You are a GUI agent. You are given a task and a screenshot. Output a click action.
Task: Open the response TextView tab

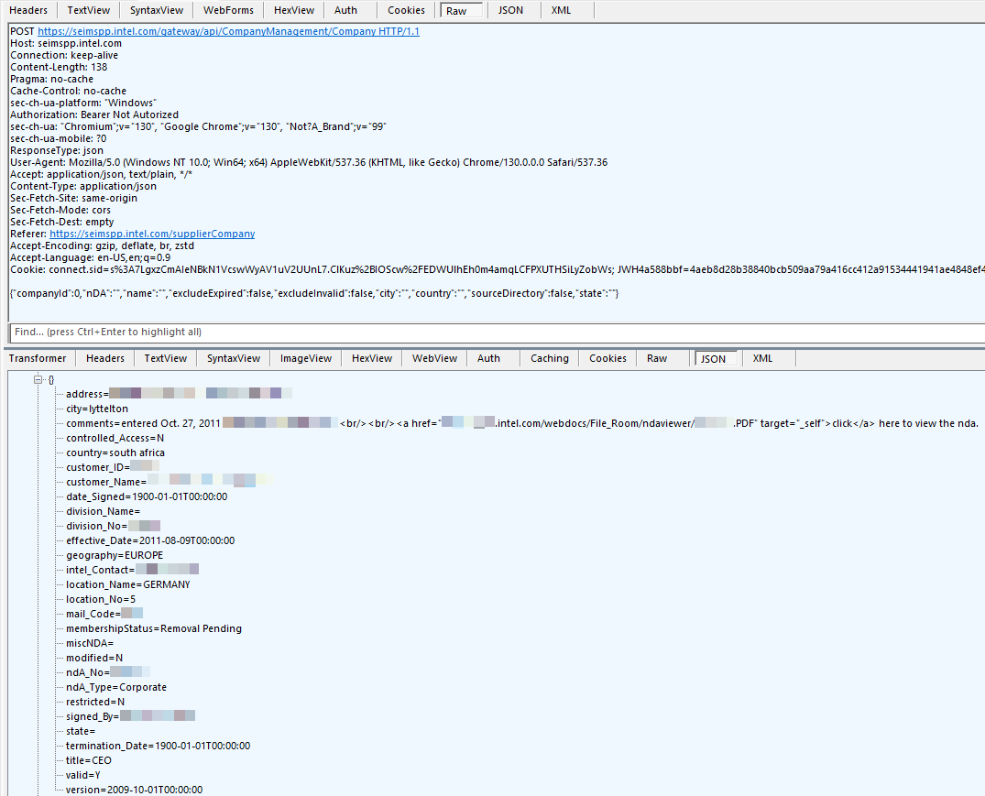pyautogui.click(x=165, y=358)
